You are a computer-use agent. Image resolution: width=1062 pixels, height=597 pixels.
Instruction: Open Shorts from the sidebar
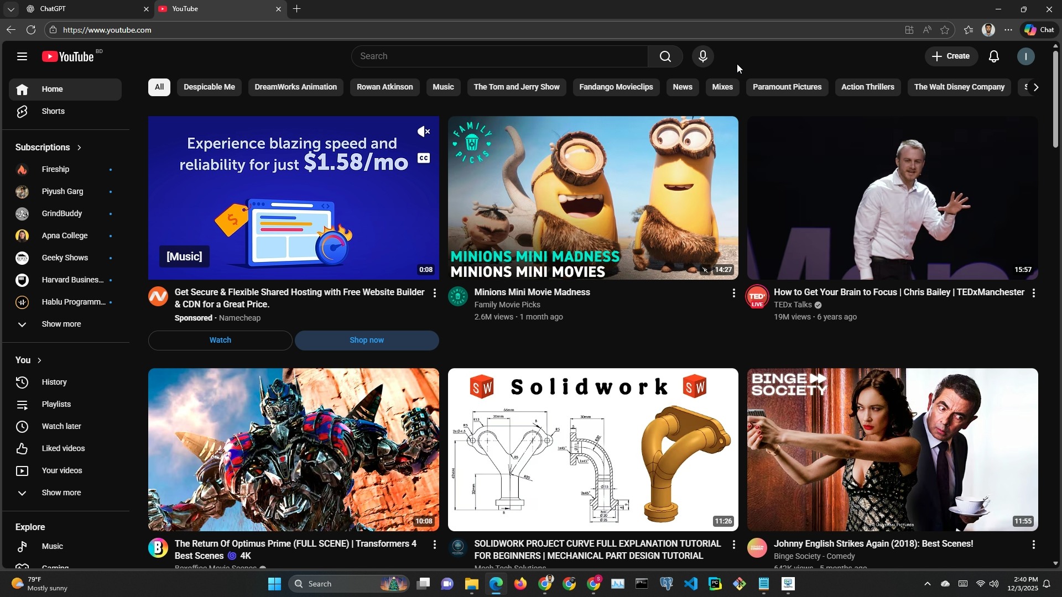click(x=53, y=111)
